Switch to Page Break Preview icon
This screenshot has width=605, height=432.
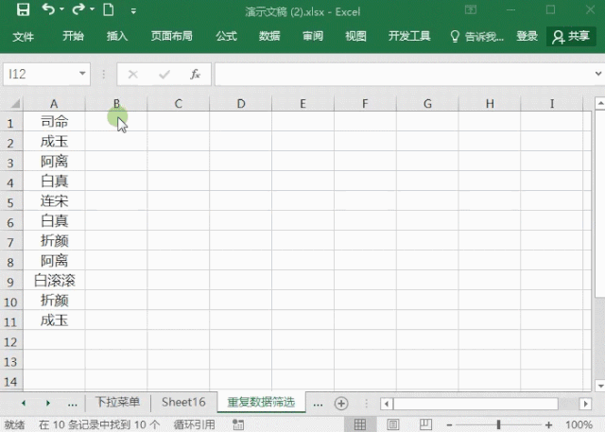(425, 424)
